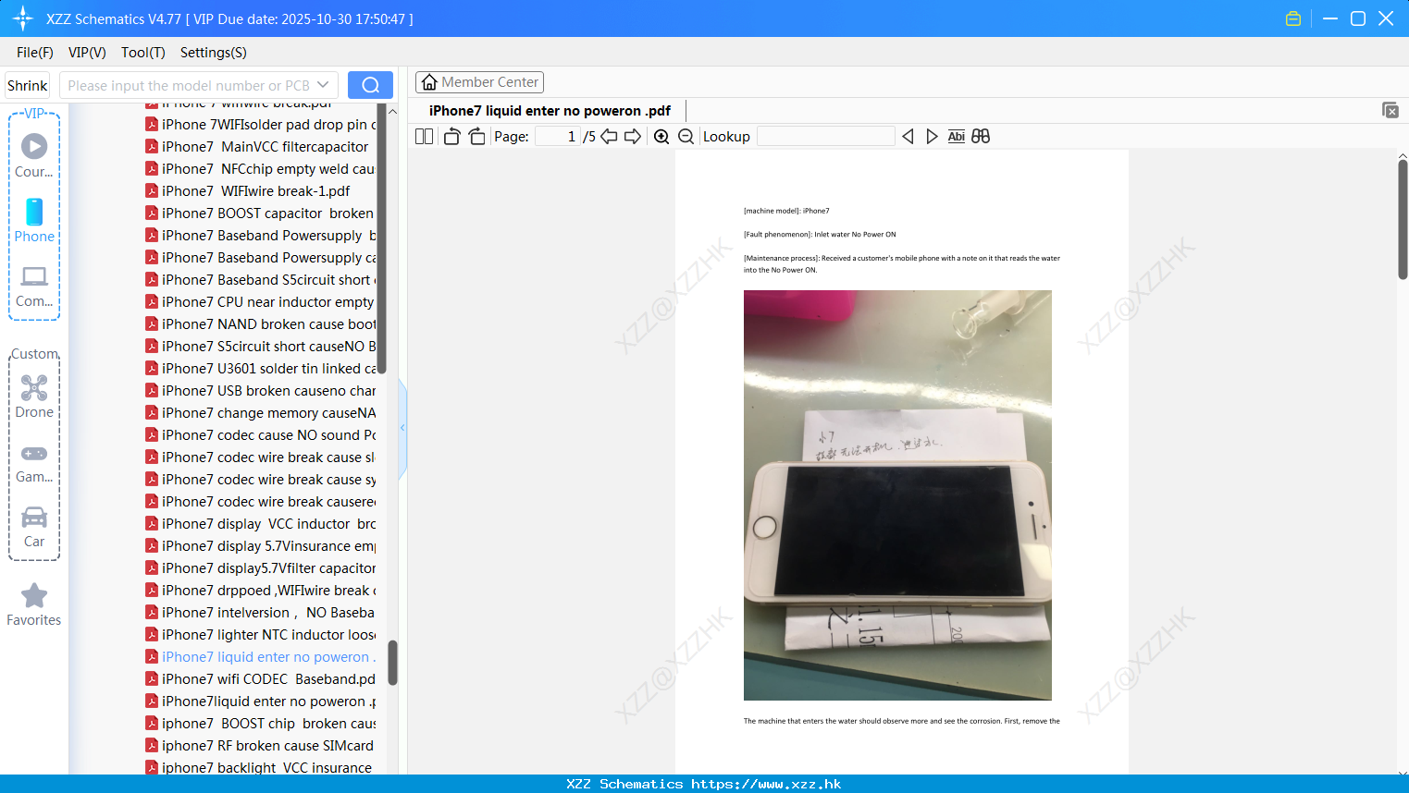The width and height of the screenshot is (1409, 793).
Task: Open the VIP(V) menu
Action: click(x=87, y=53)
